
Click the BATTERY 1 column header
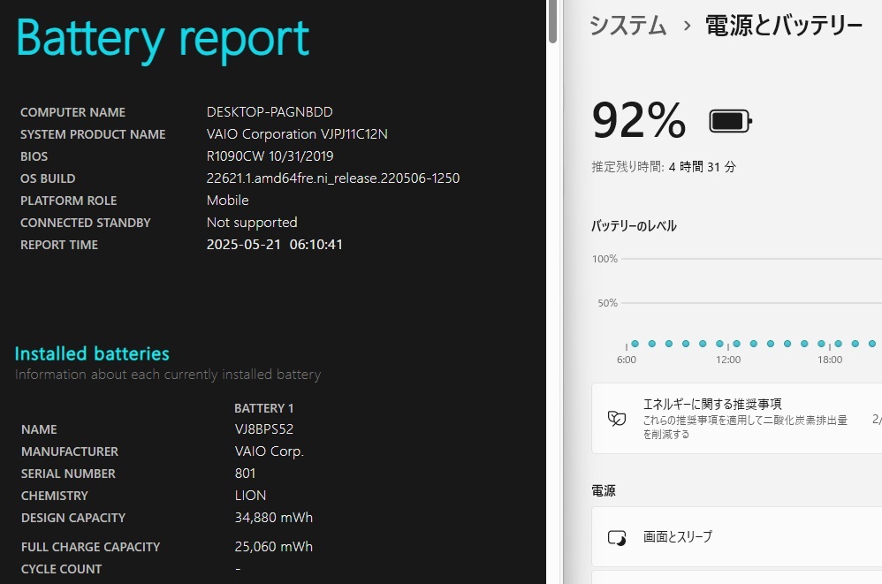(x=264, y=408)
